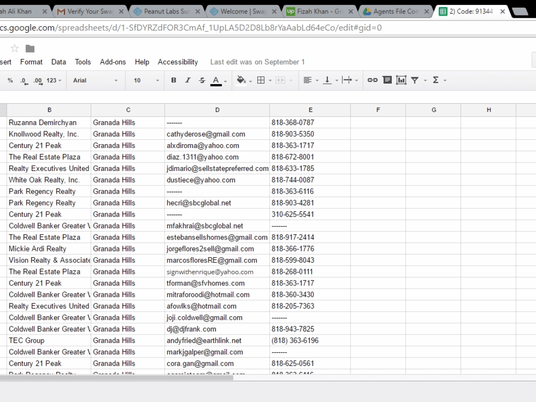Select cell 'cathyderose@gmail.com'
Viewport: 536px width, 402px height.
pyautogui.click(x=217, y=134)
